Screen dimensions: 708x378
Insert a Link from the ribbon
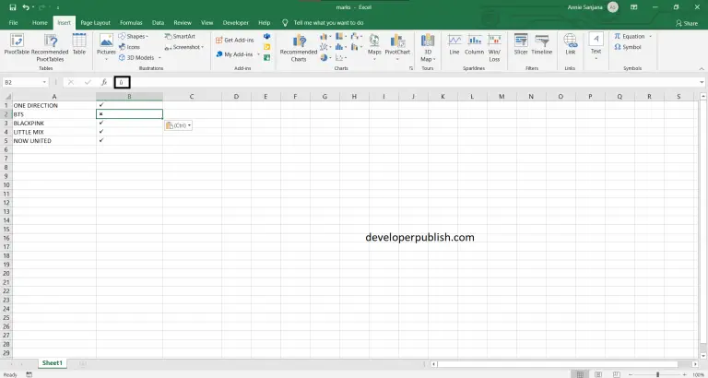click(x=571, y=45)
